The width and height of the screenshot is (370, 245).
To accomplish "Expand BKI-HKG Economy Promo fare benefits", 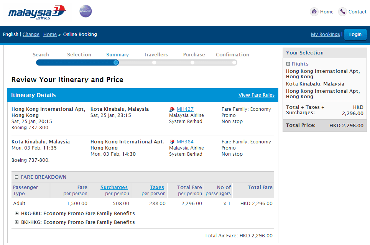I will pyautogui.click(x=16, y=222).
